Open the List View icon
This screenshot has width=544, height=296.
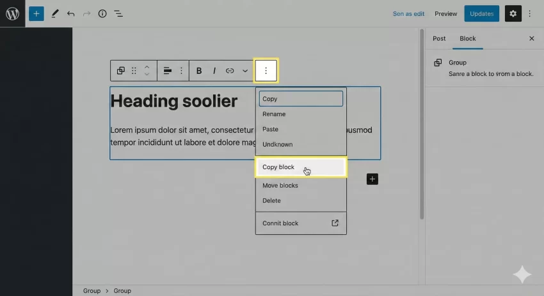[118, 14]
